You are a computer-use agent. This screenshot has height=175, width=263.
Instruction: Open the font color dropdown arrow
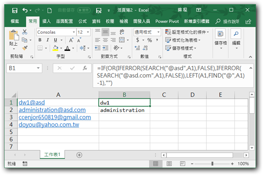pyautogui.click(x=73, y=48)
